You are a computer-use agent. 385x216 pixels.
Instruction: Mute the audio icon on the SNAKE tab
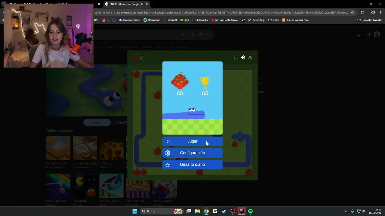142,4
